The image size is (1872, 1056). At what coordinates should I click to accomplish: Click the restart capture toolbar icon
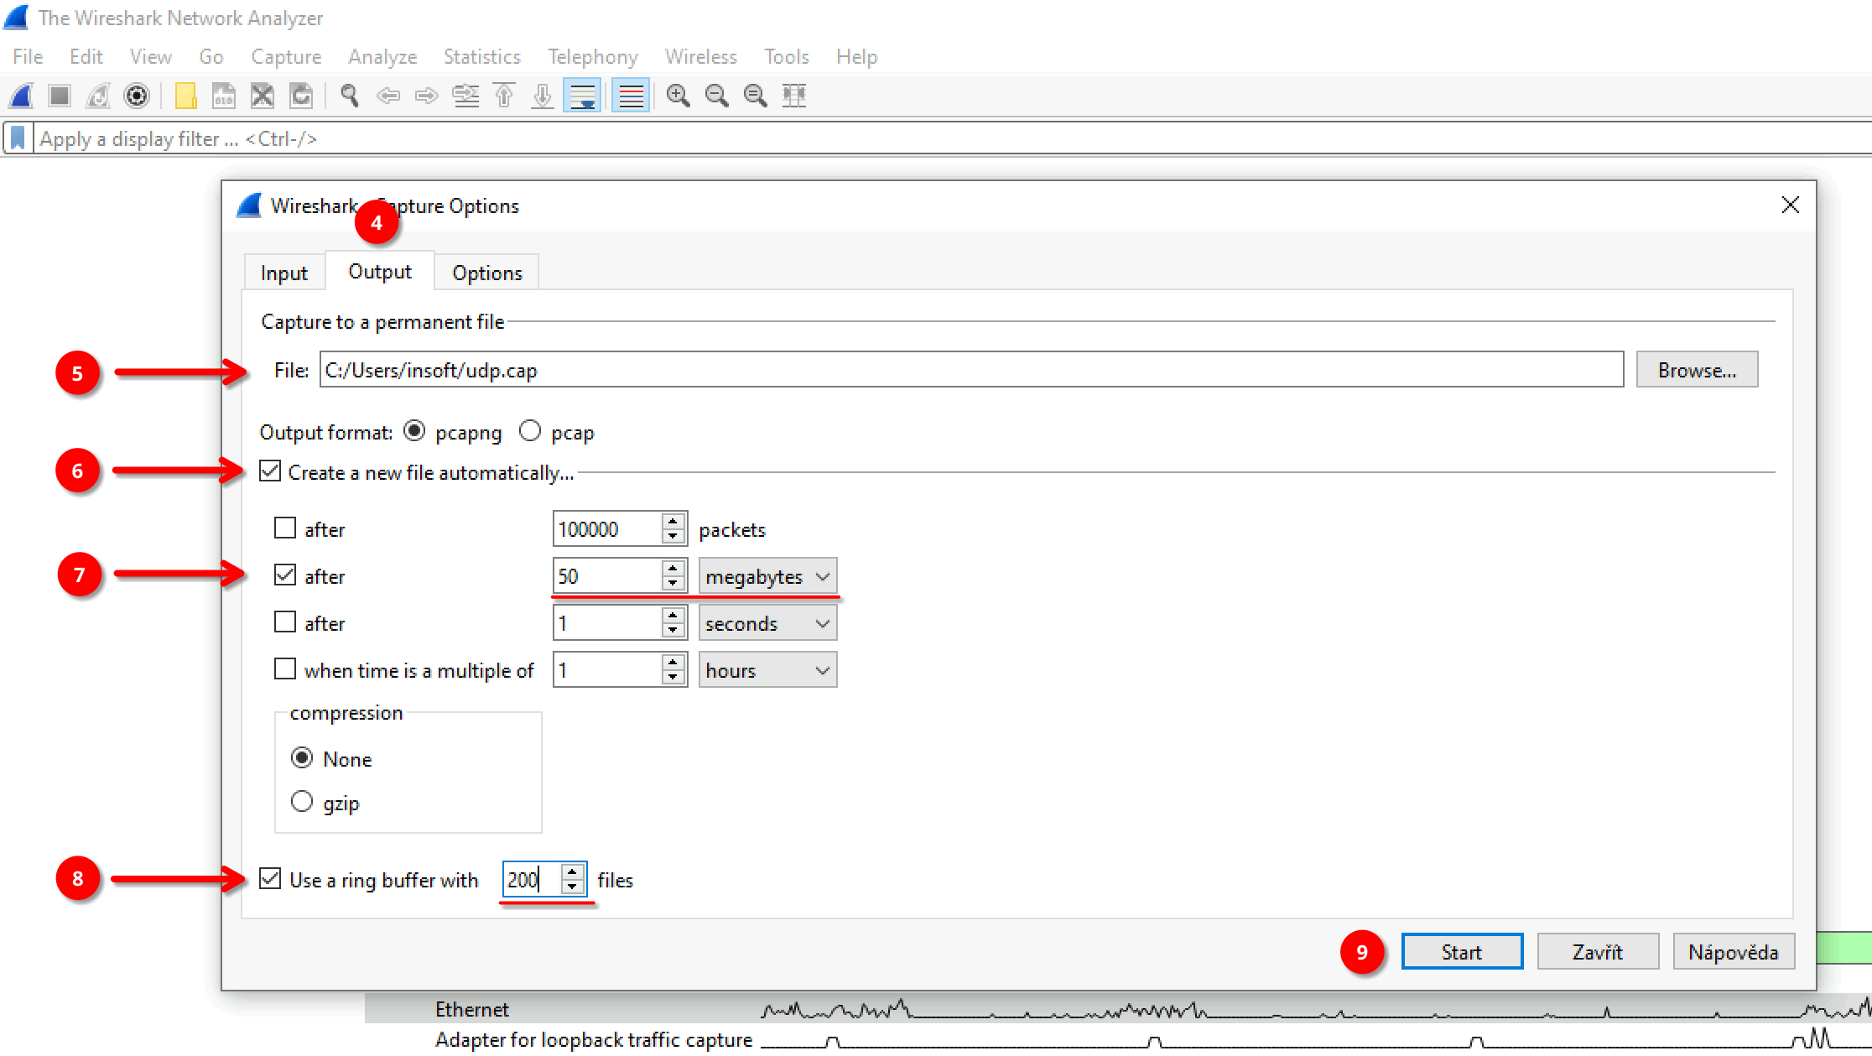pyautogui.click(x=98, y=96)
